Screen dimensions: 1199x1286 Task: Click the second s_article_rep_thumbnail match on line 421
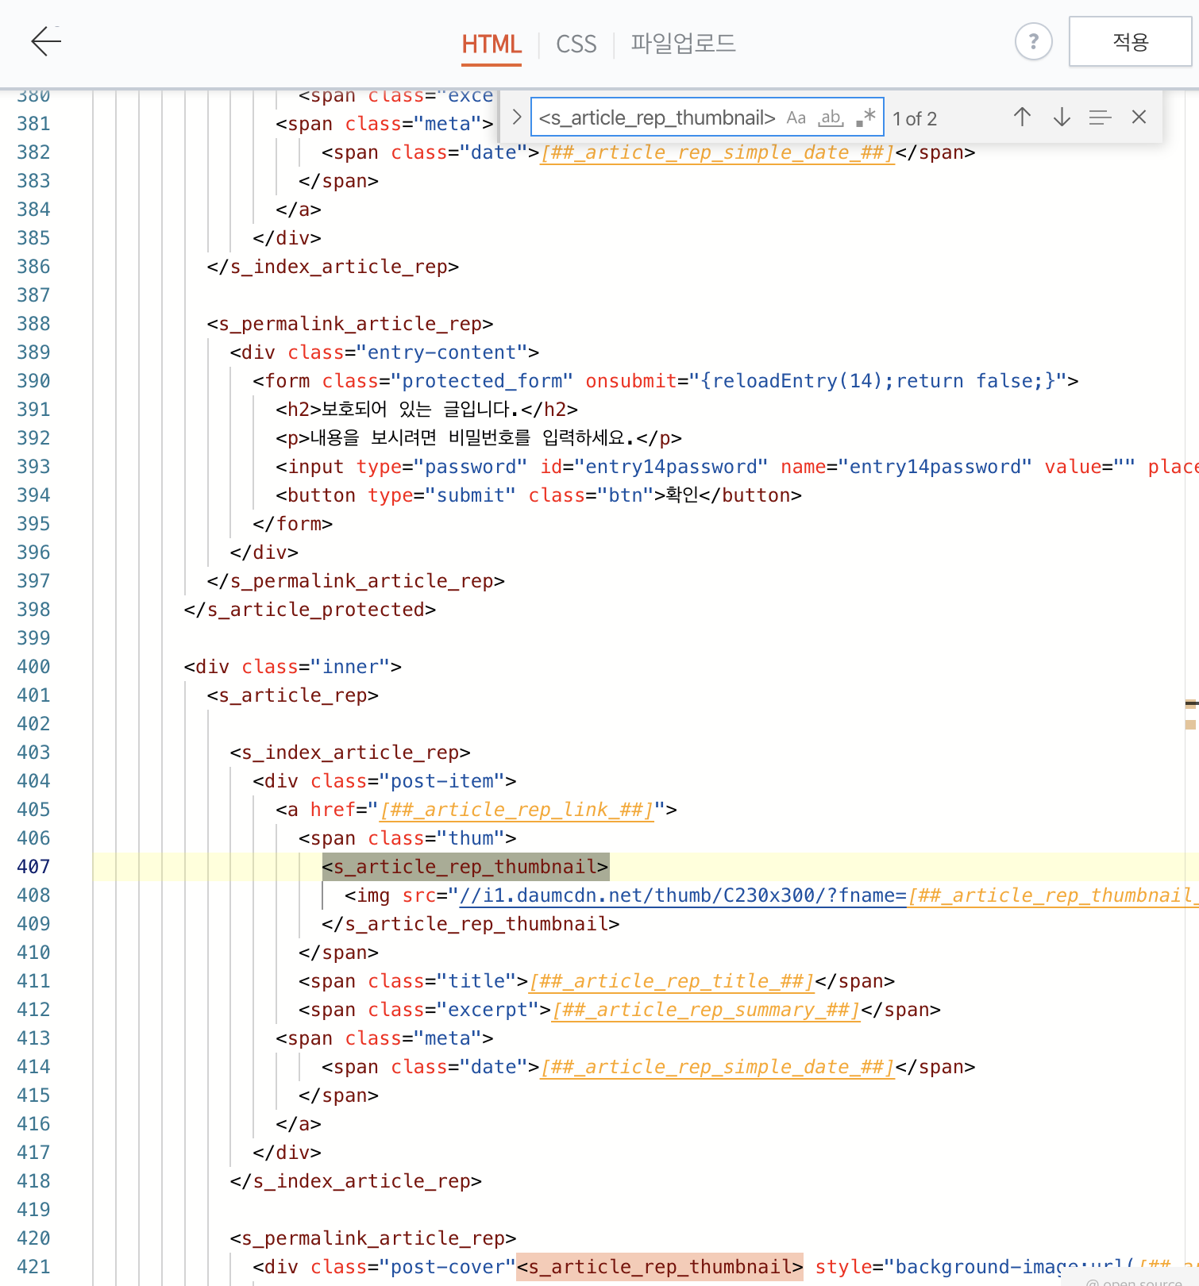[660, 1267]
